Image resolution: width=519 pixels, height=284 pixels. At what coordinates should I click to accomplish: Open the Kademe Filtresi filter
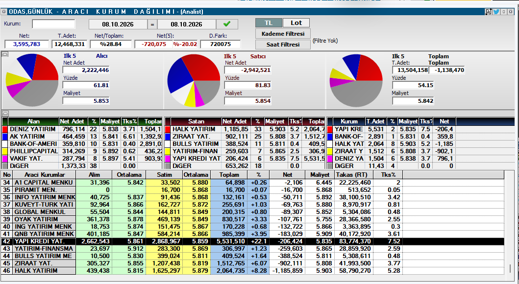click(x=283, y=34)
